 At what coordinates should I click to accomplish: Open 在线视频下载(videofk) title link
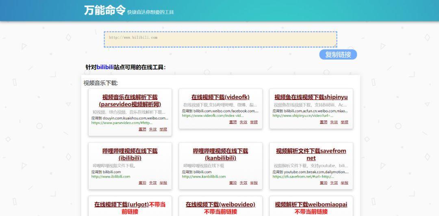coord(220,97)
